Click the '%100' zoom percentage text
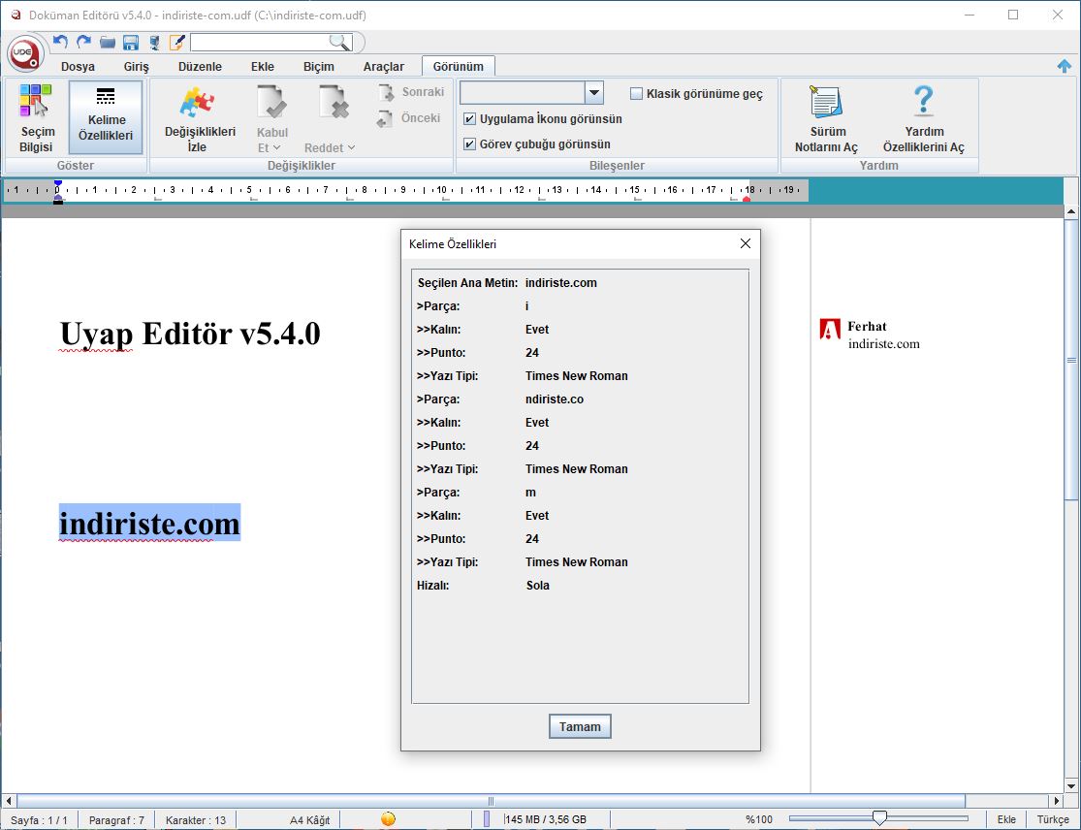This screenshot has height=830, width=1081. coord(759,819)
